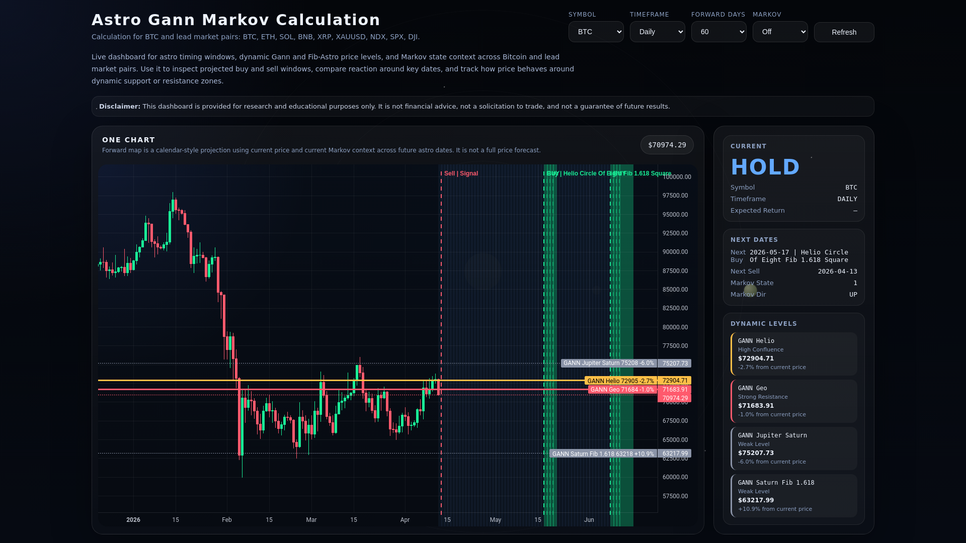Click the $70974.29 current price badge
The image size is (966, 543).
point(667,145)
